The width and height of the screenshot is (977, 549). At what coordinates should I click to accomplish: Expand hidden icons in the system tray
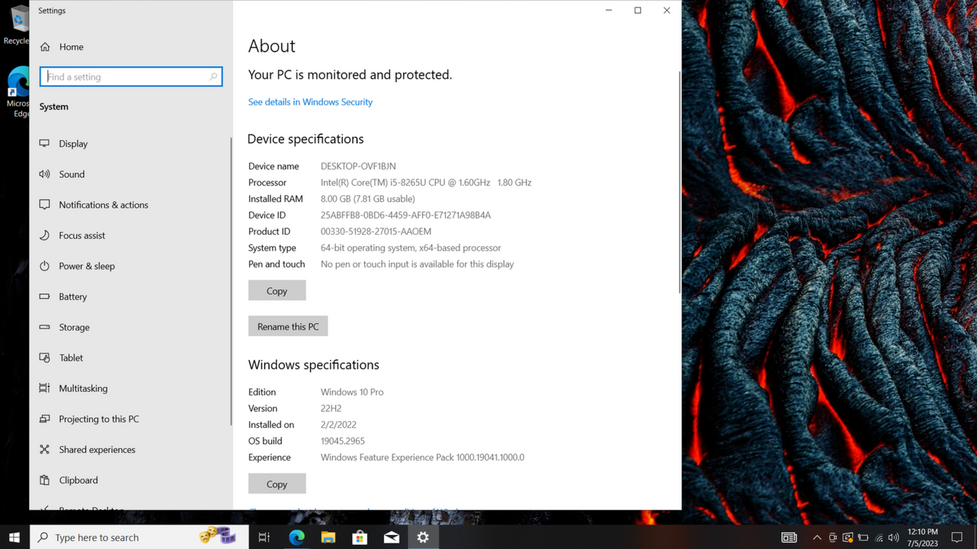pos(817,537)
